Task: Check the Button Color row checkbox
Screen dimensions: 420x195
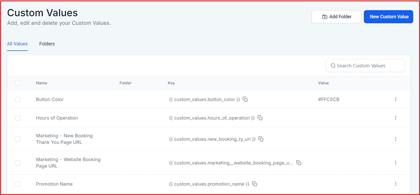Action: 18,99
